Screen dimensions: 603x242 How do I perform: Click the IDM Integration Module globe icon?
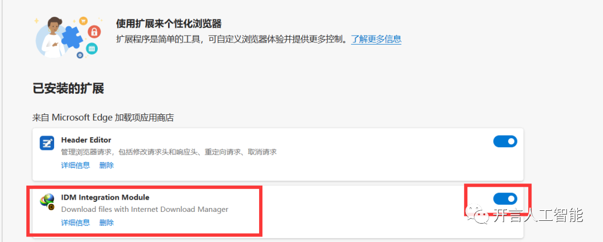click(47, 201)
